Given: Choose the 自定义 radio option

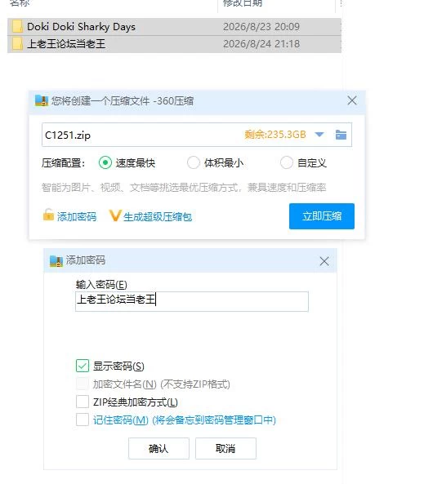Looking at the screenshot, I should (287, 162).
